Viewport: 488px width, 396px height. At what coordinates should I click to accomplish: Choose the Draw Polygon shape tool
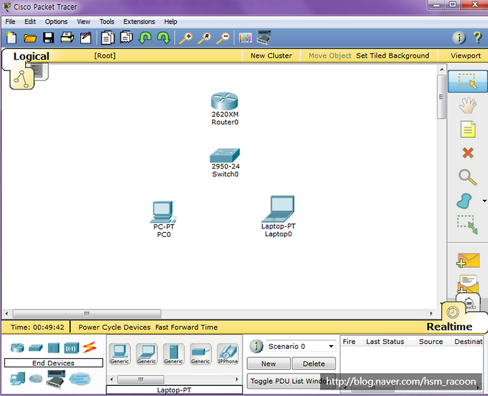[464, 201]
